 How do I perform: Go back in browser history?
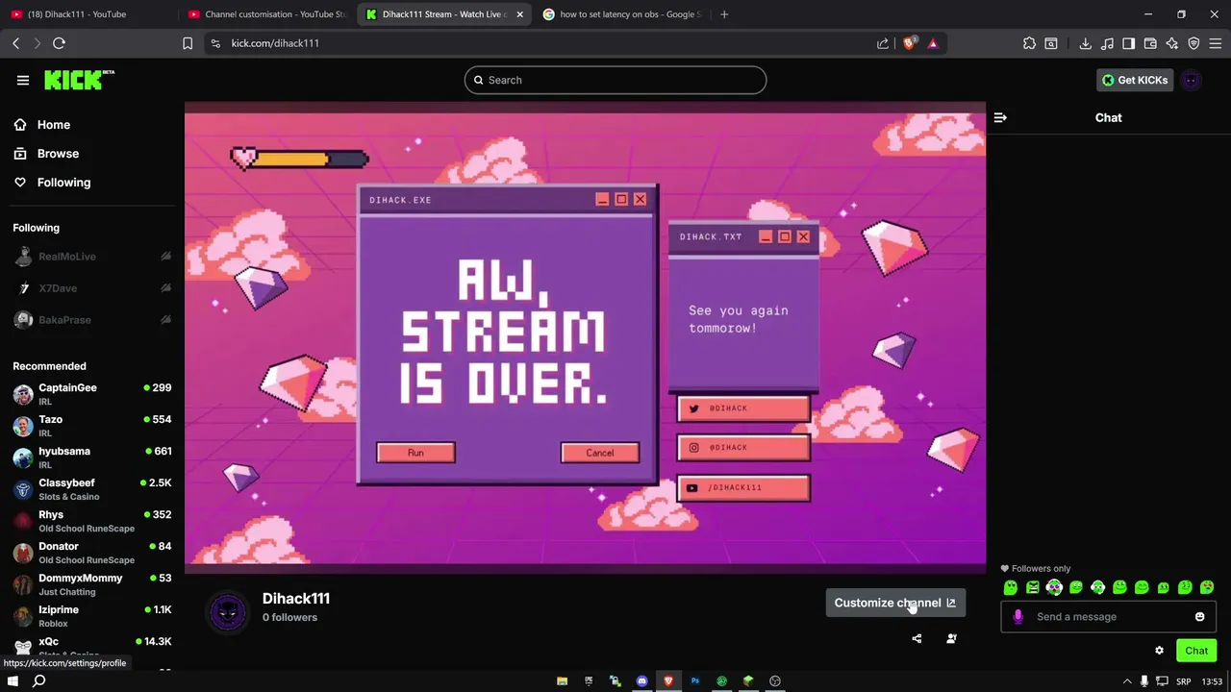coord(16,43)
